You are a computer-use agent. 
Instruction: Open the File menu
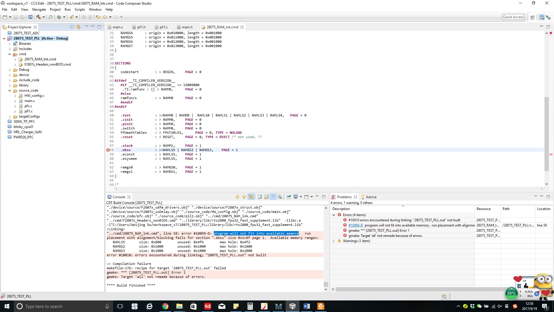[5, 10]
